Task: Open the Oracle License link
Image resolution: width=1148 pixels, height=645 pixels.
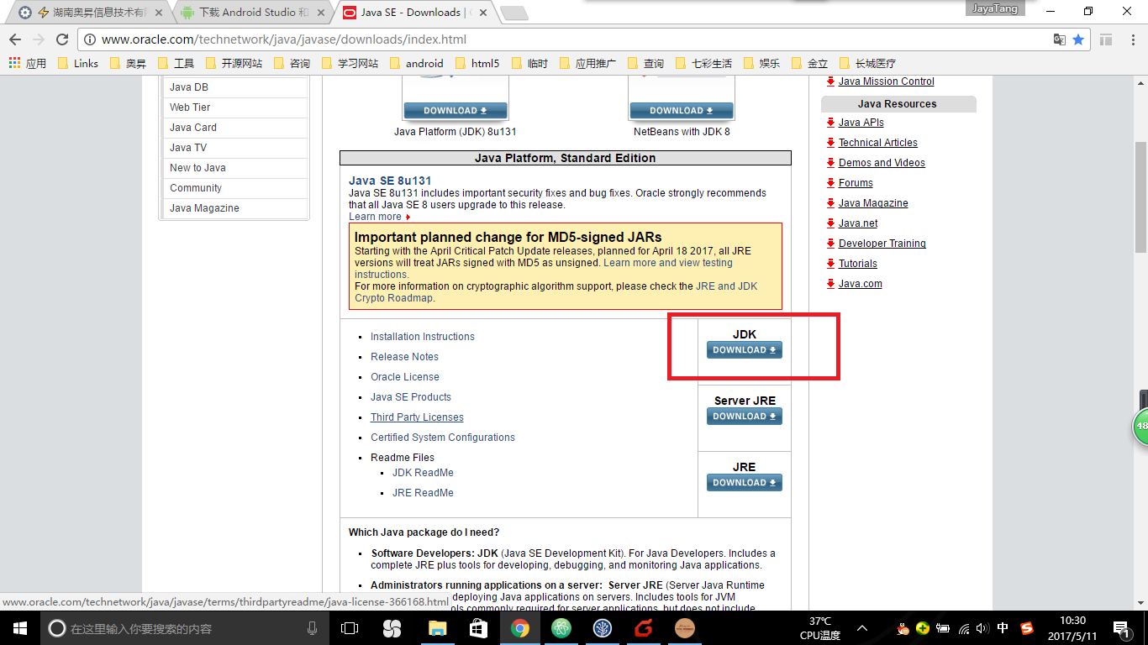Action: coord(405,377)
